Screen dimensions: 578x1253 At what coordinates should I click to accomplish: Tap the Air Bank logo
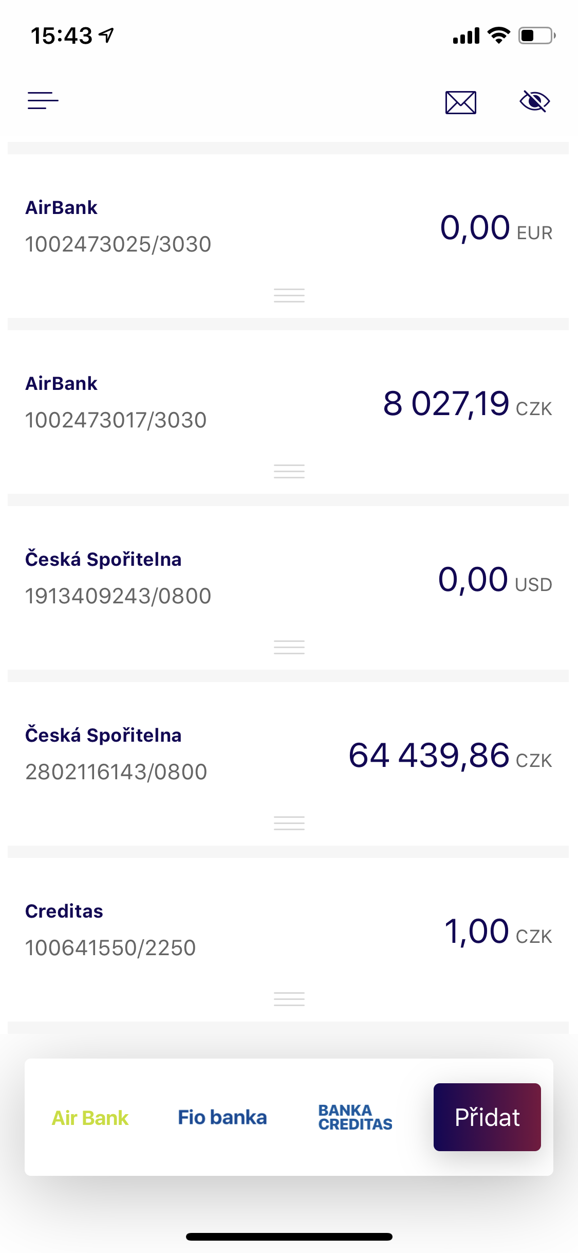[x=90, y=1118]
